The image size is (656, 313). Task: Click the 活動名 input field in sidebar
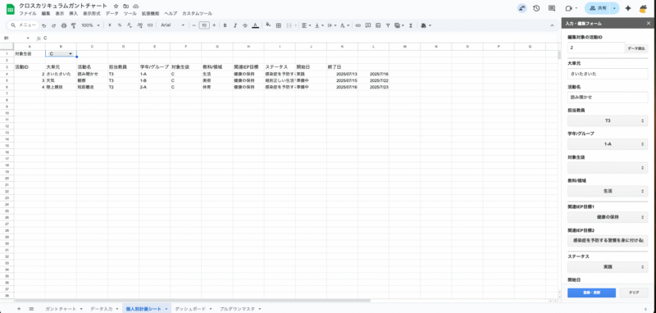tap(608, 98)
